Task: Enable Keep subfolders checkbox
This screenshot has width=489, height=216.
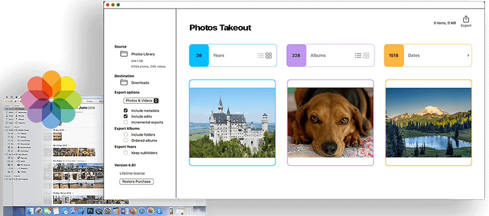Action: (125, 153)
